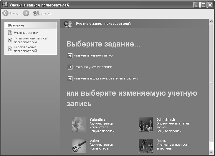Screen dimensions: 215x156
Task: Select the Valentina flower account picture
Action: click(x=79, y=125)
